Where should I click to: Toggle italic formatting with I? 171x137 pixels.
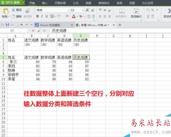tap(42, 16)
